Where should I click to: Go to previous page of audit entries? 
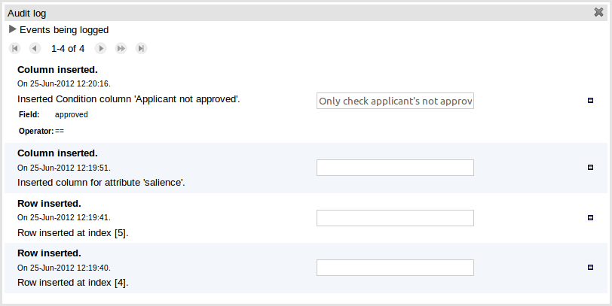click(34, 48)
